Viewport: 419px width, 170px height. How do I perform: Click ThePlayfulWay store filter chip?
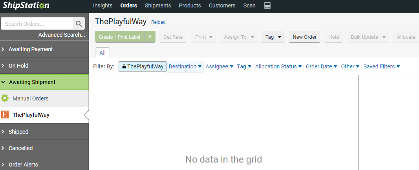[143, 66]
